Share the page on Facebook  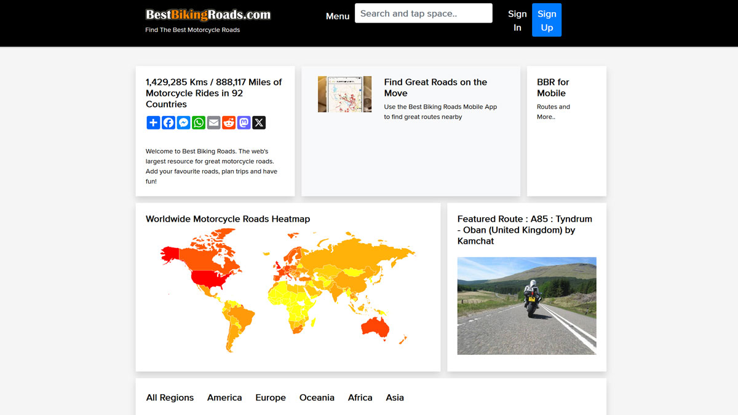[169, 123]
